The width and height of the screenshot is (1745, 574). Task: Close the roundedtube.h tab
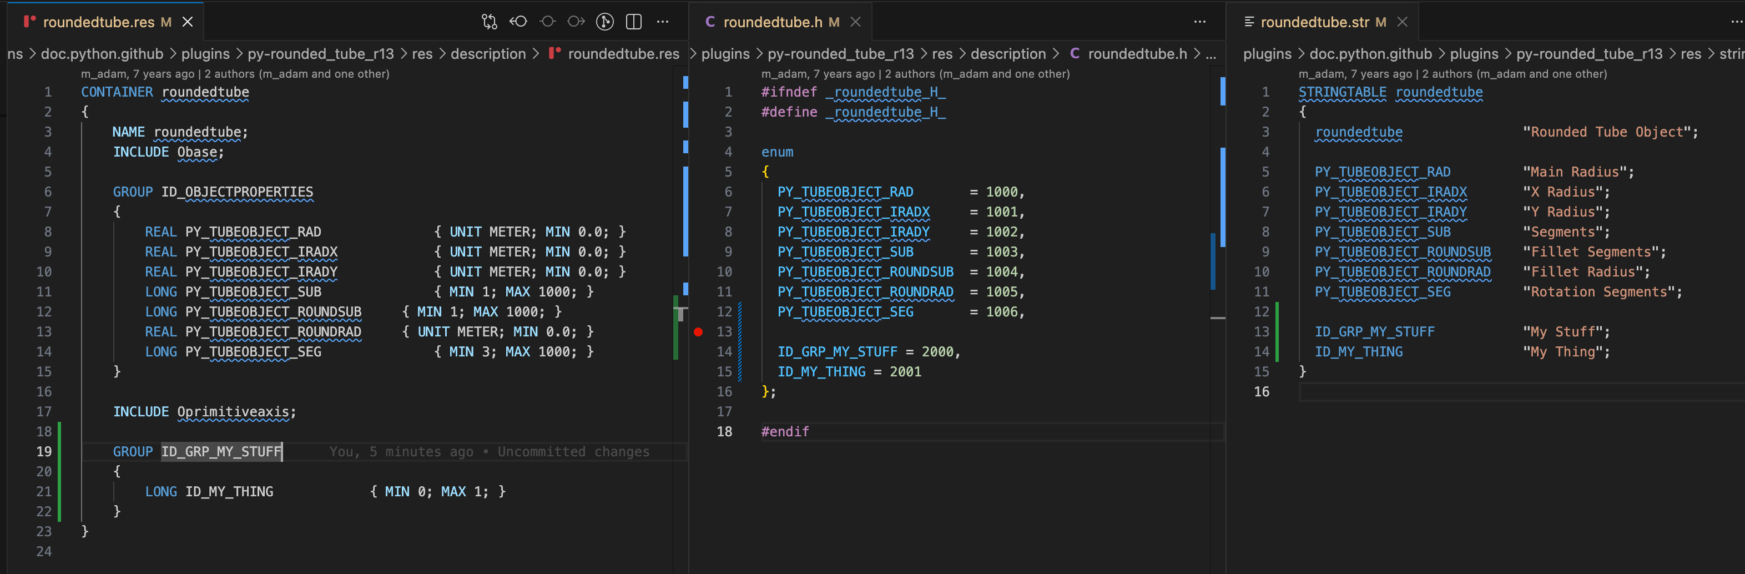click(x=855, y=22)
